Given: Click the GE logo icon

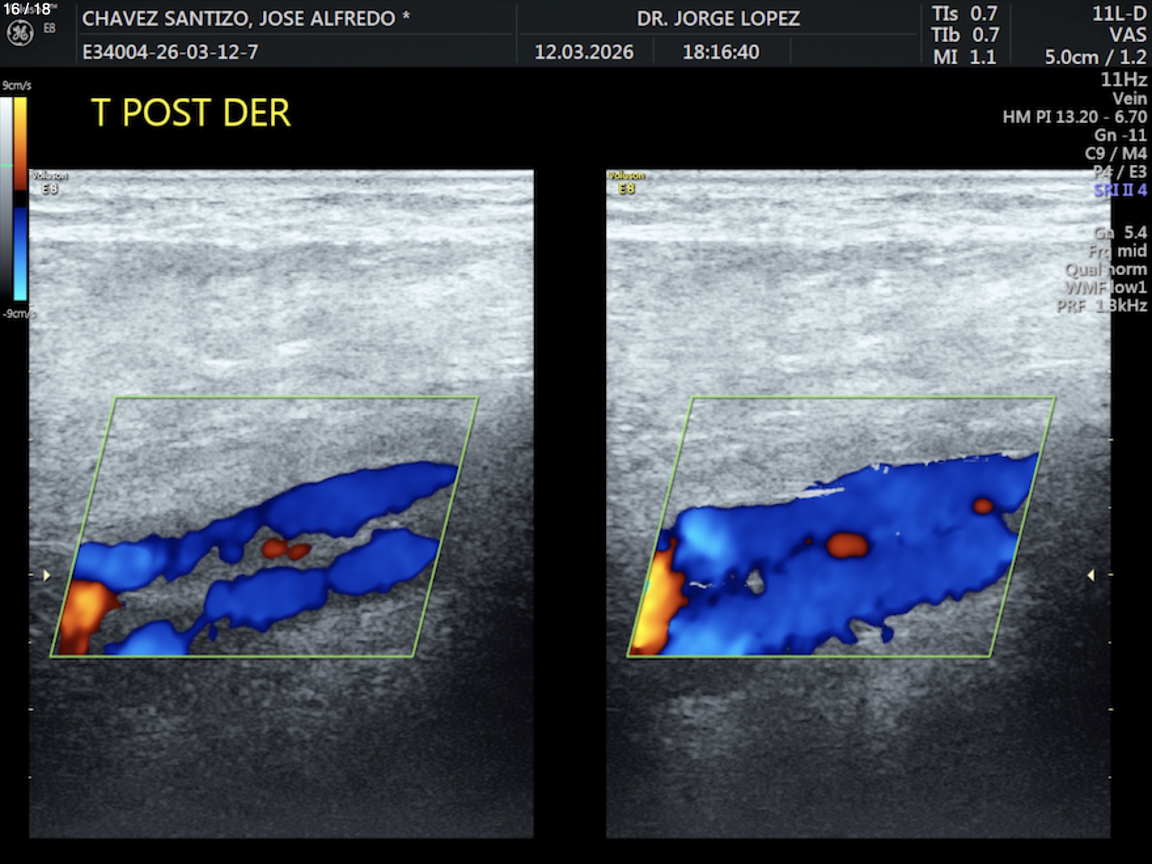Looking at the screenshot, I should click(x=20, y=33).
